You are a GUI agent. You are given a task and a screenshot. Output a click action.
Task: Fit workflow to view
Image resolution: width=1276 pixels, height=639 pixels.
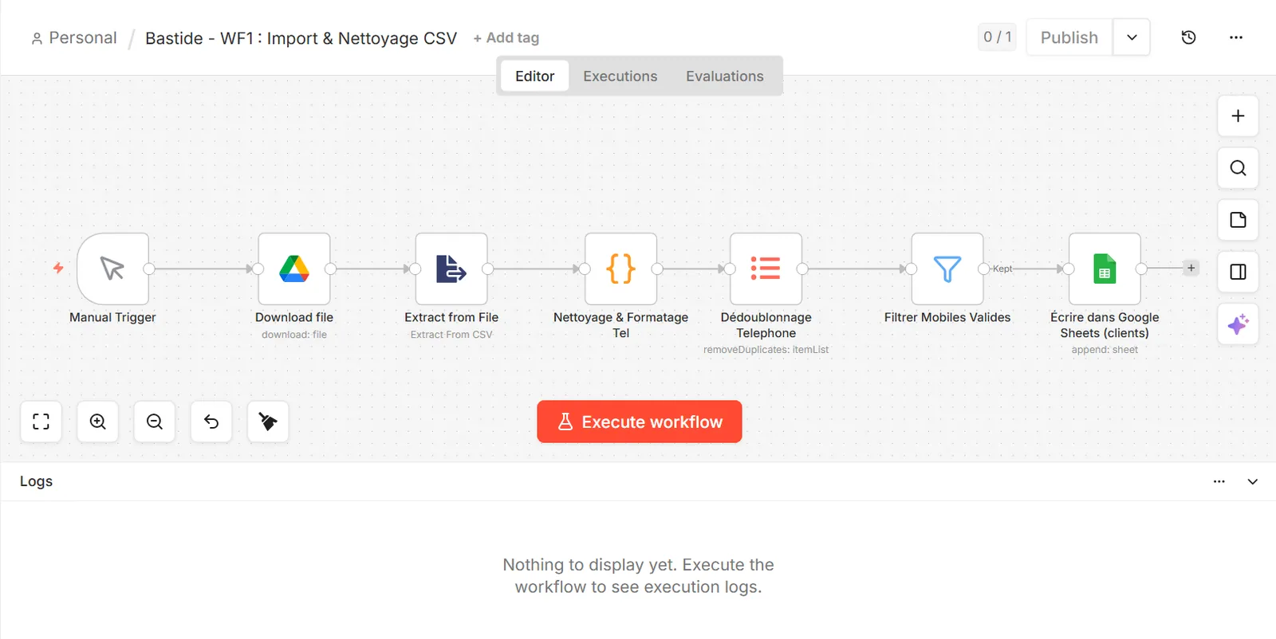(41, 421)
